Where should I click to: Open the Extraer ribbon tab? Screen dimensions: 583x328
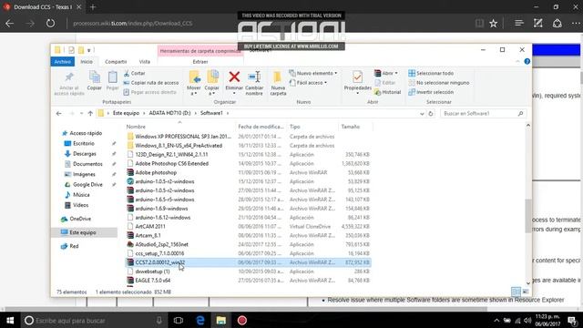200,62
